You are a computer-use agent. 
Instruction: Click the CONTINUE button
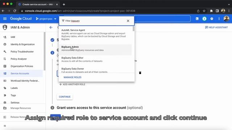click(65, 97)
